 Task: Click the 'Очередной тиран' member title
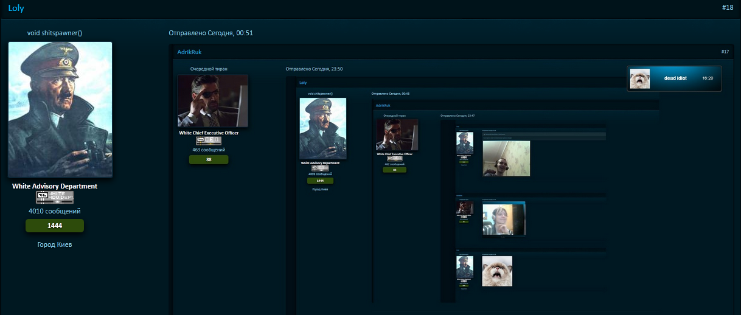point(209,69)
